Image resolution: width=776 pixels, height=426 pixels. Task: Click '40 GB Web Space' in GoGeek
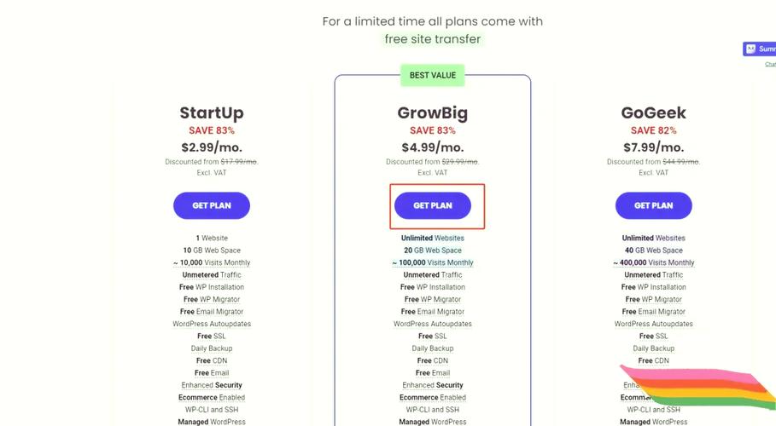[x=653, y=250]
